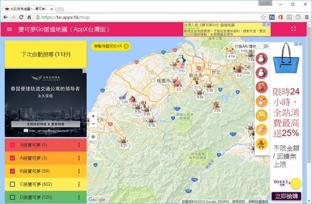
Task: Enter fullscreen map mode
Action: (x=293, y=29)
